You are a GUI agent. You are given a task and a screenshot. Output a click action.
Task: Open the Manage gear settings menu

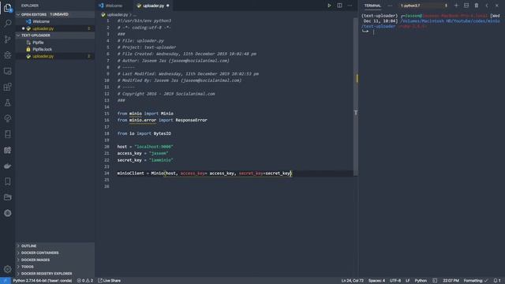click(8, 269)
